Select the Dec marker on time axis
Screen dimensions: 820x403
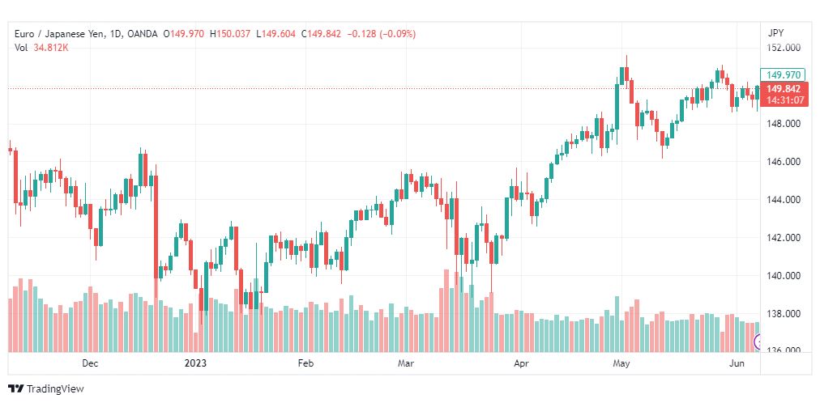tap(91, 363)
